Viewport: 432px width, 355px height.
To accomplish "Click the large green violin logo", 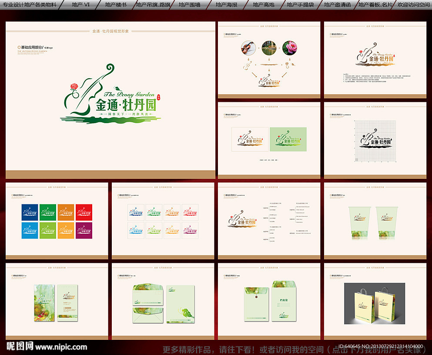I will pos(110,94).
